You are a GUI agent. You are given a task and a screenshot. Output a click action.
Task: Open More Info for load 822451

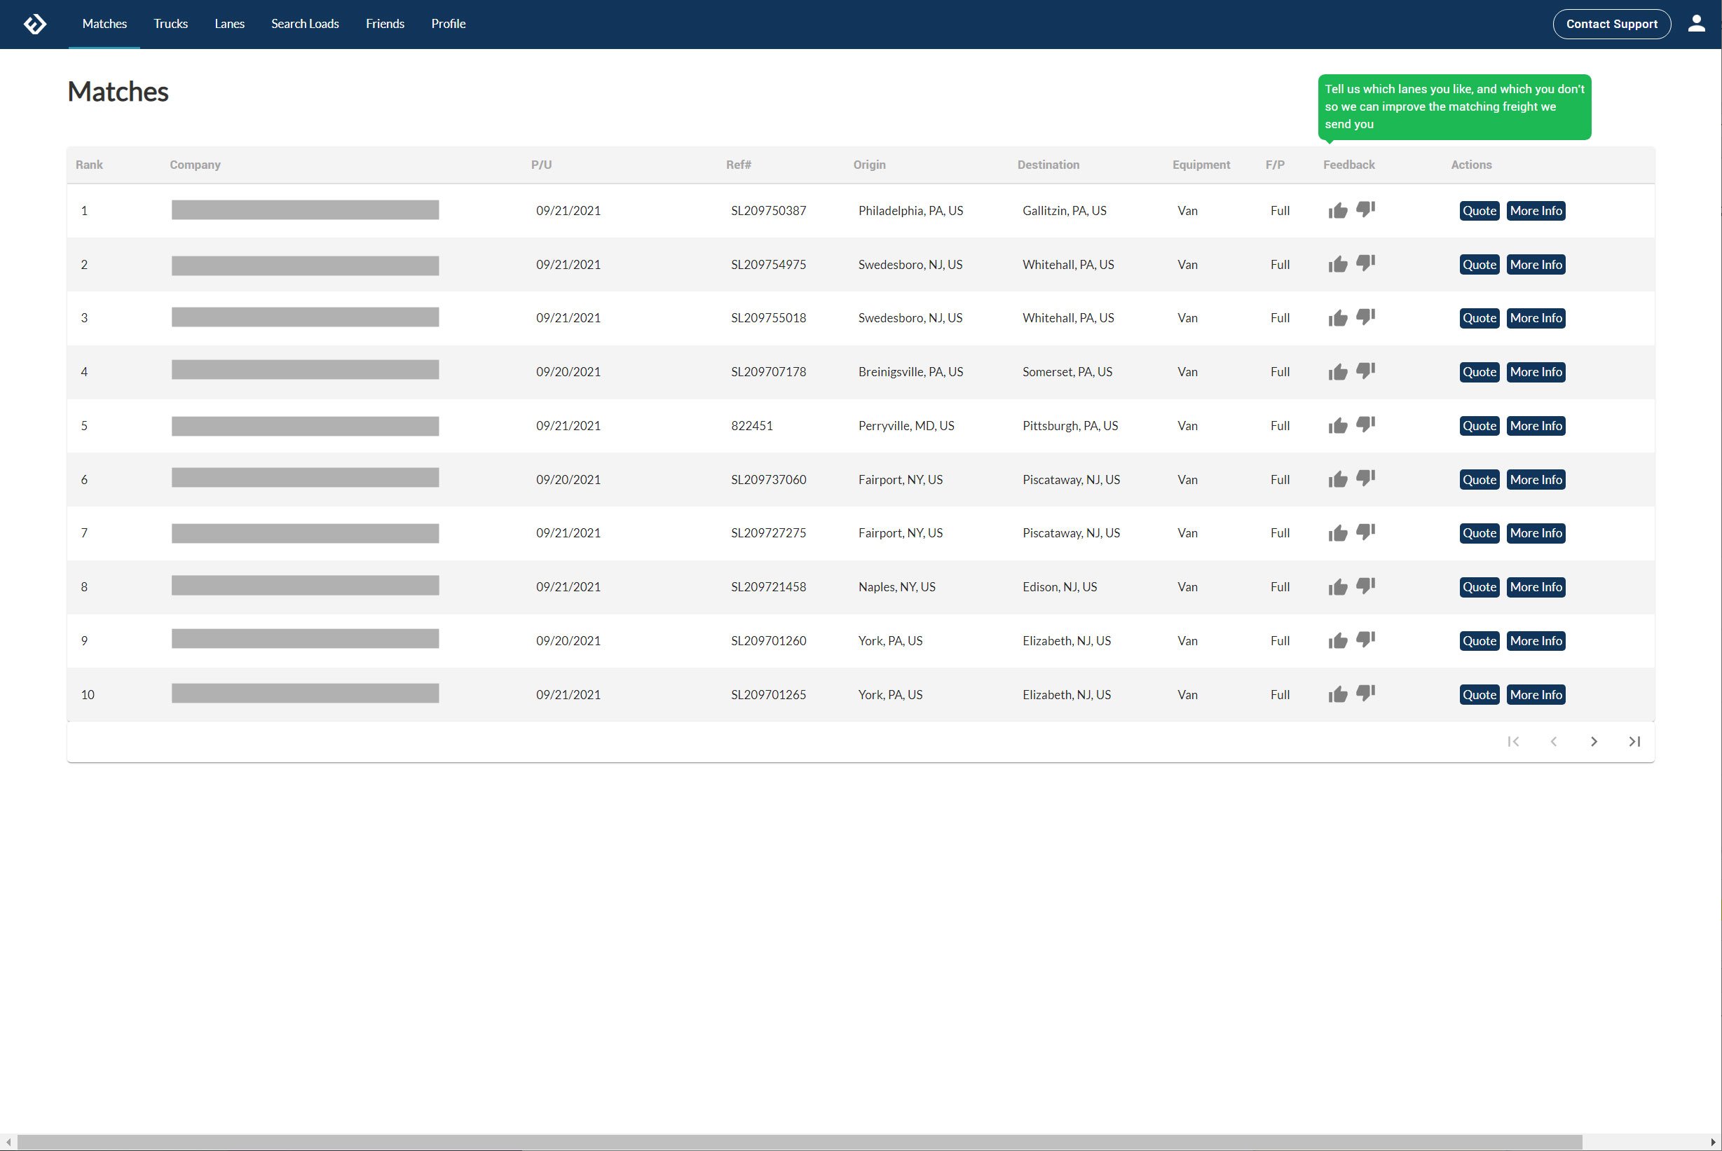tap(1536, 426)
